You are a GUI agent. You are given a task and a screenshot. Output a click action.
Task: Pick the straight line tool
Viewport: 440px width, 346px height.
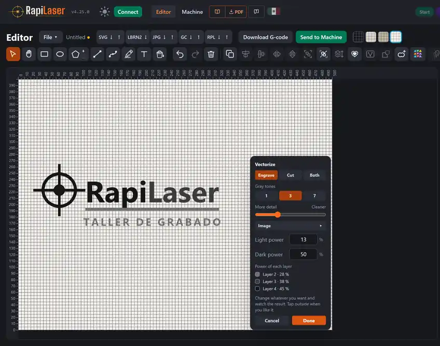tap(98, 54)
